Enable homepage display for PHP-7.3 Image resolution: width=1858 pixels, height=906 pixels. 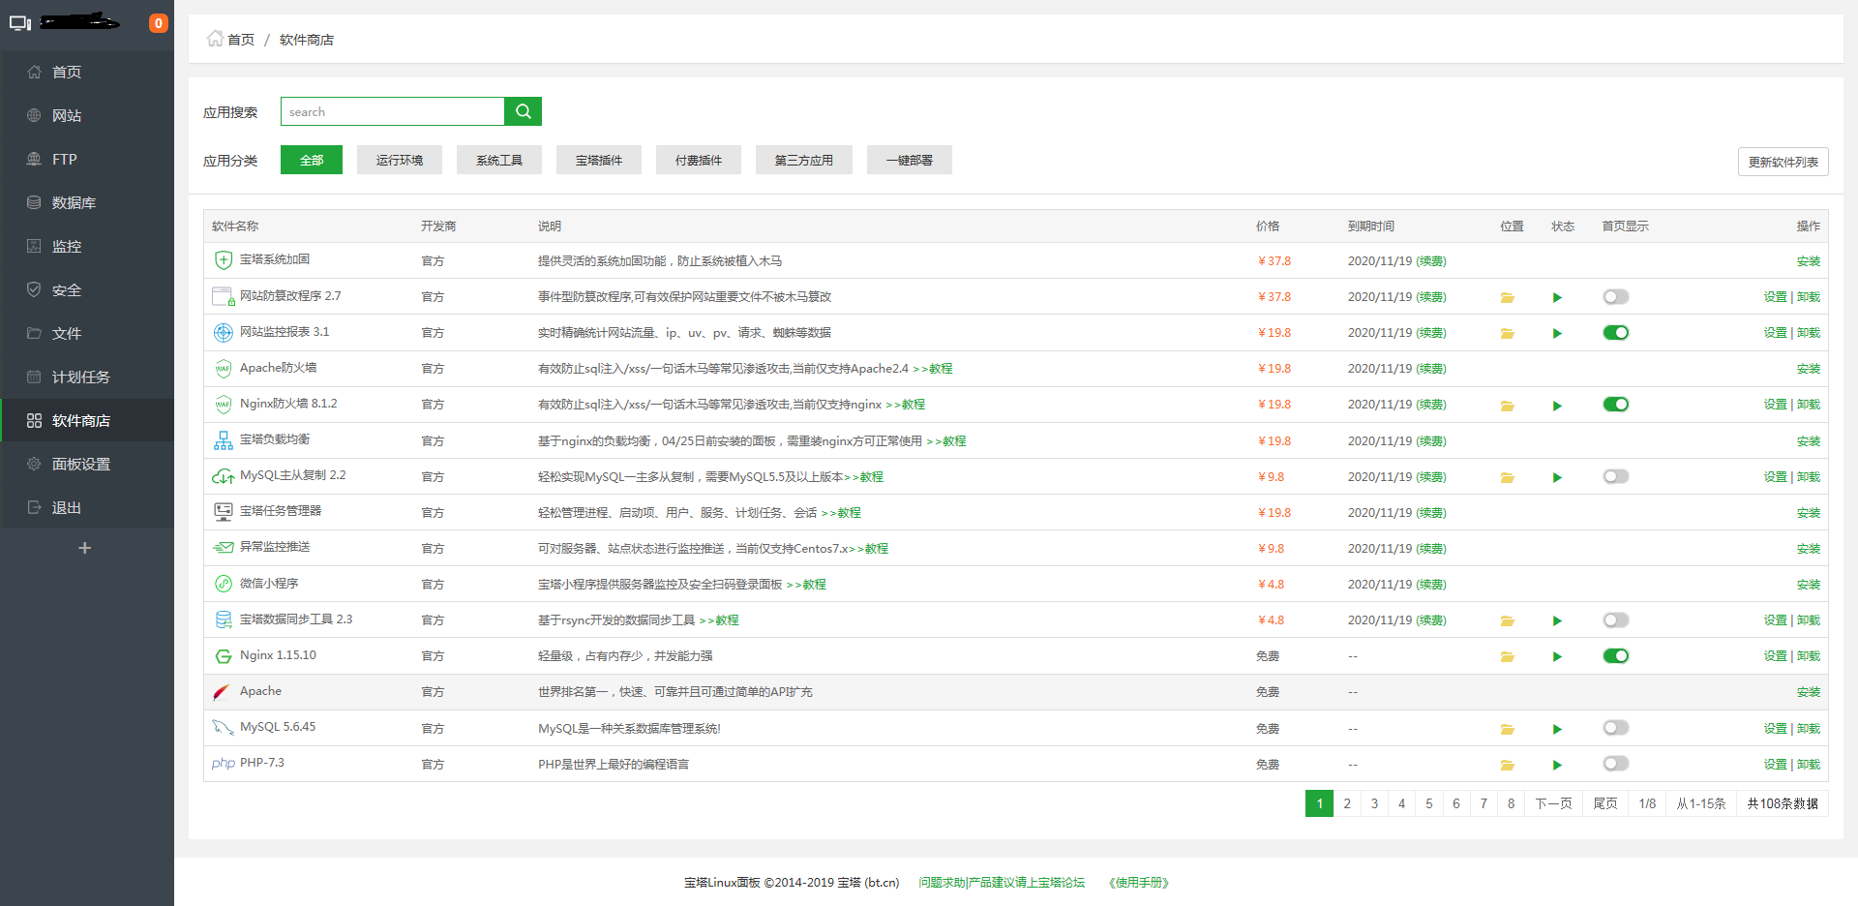(x=1616, y=763)
